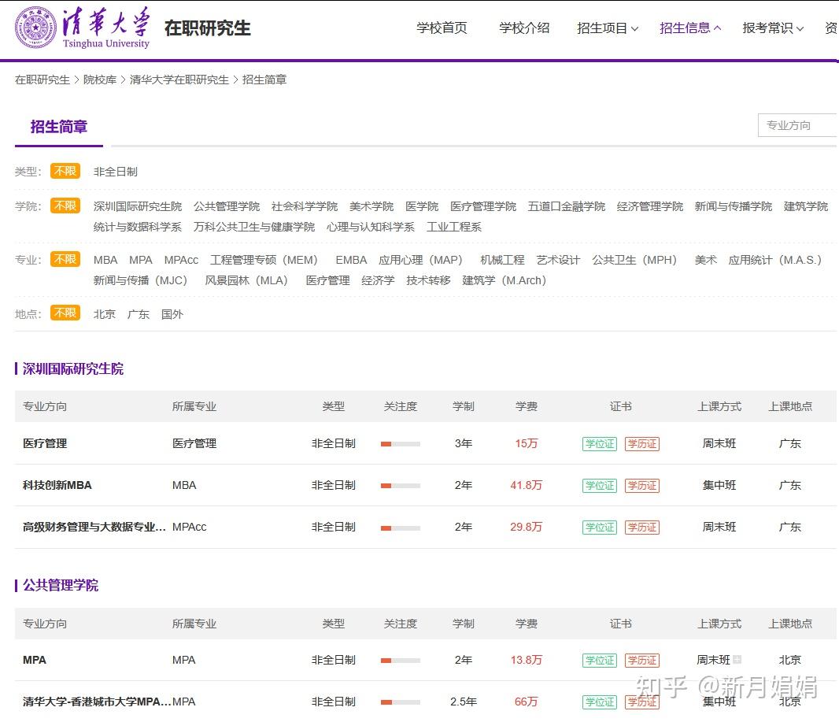Filter by 艺术设计 major
Image resolution: width=839 pixels, height=722 pixels.
click(558, 260)
